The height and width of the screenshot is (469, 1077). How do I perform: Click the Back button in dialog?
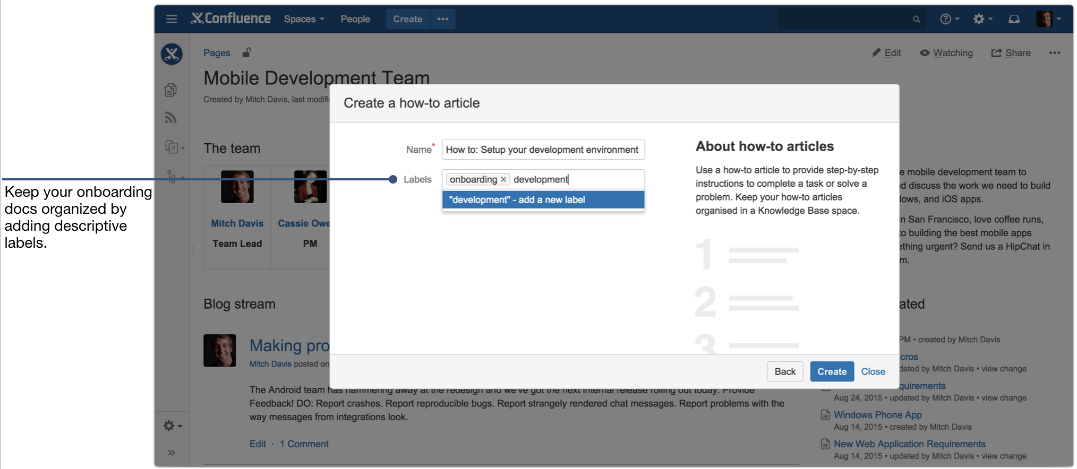(785, 371)
